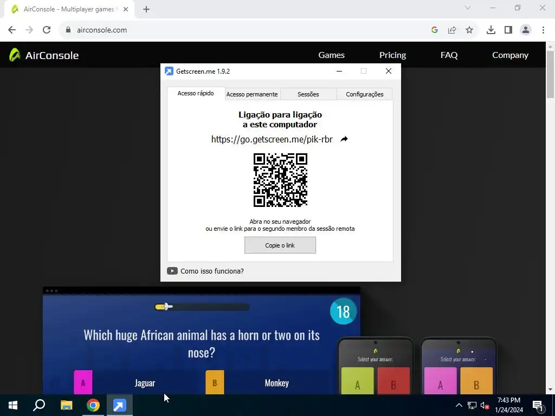
Task: Open the Sessões tab
Action: [x=308, y=94]
